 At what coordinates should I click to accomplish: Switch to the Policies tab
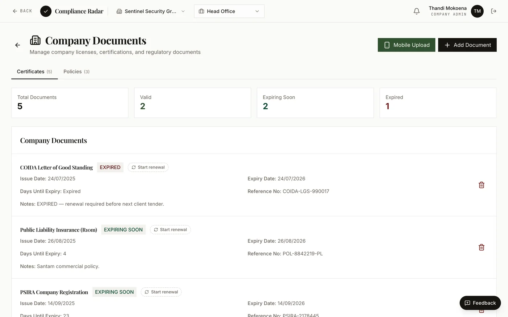tap(77, 71)
